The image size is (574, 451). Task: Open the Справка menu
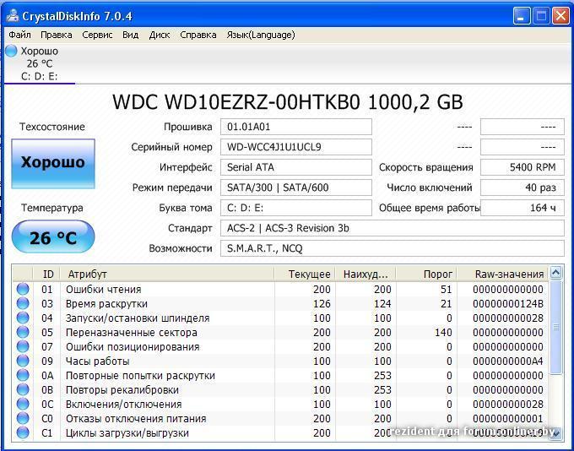(x=198, y=35)
